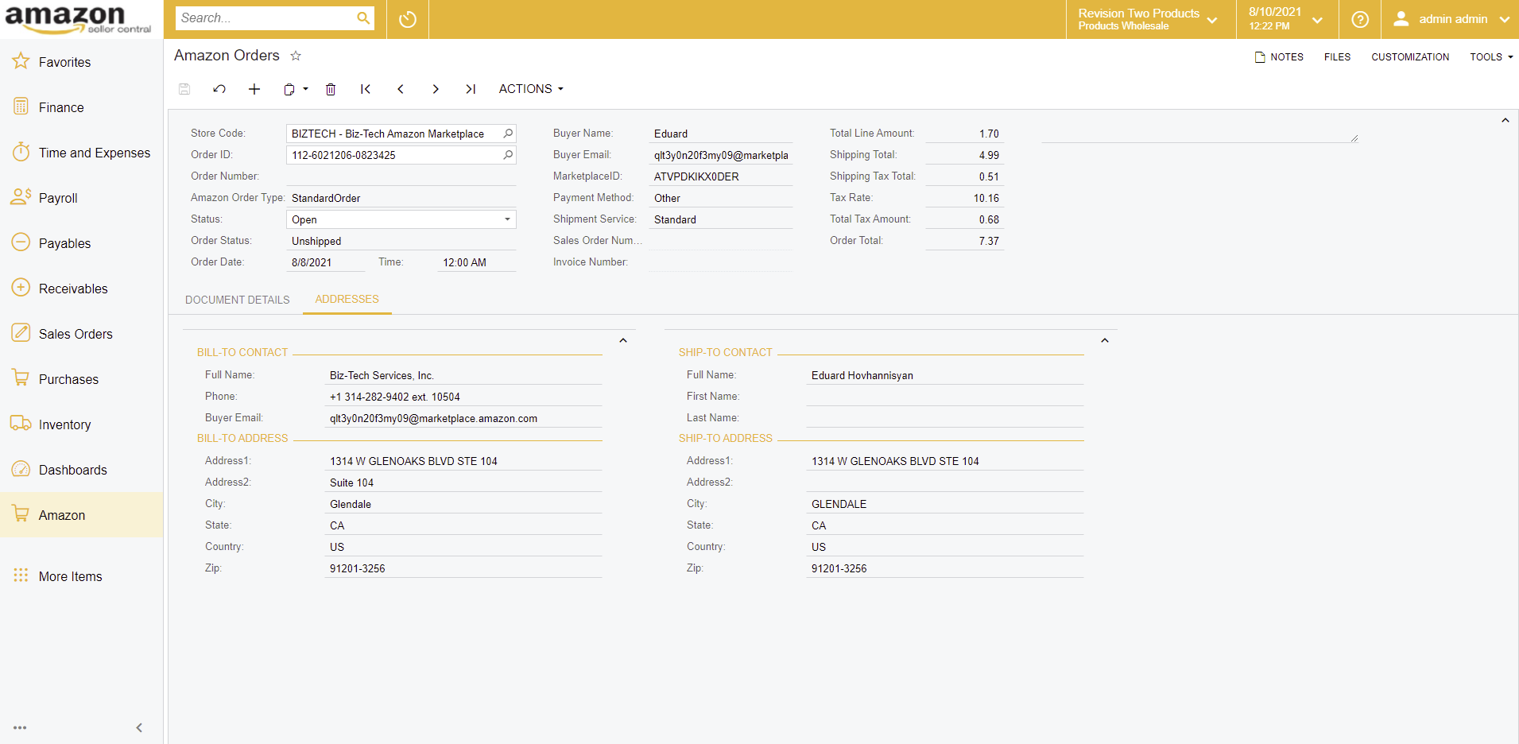The height and width of the screenshot is (744, 1519).
Task: Click the Save disk icon in toolbar
Action: pos(184,89)
